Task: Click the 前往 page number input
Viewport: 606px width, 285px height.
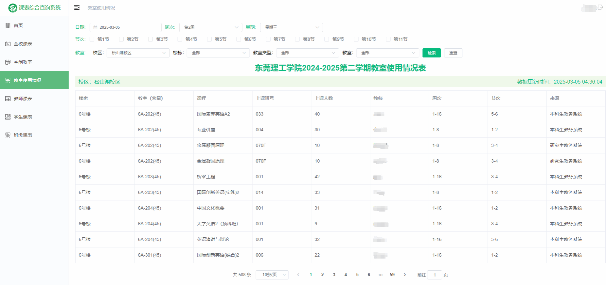Action: (435, 275)
